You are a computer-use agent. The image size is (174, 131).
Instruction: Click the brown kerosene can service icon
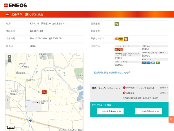click(x=126, y=39)
